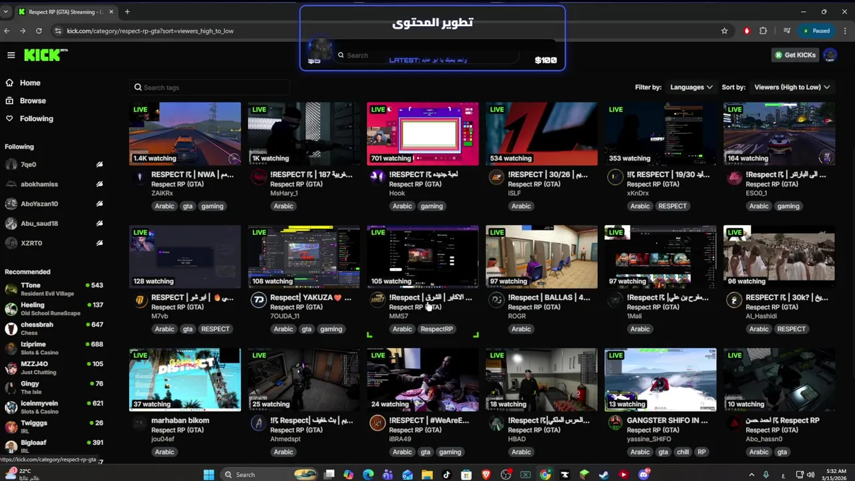Click the Search tags field
Screen dimensions: 855x481
pos(209,88)
